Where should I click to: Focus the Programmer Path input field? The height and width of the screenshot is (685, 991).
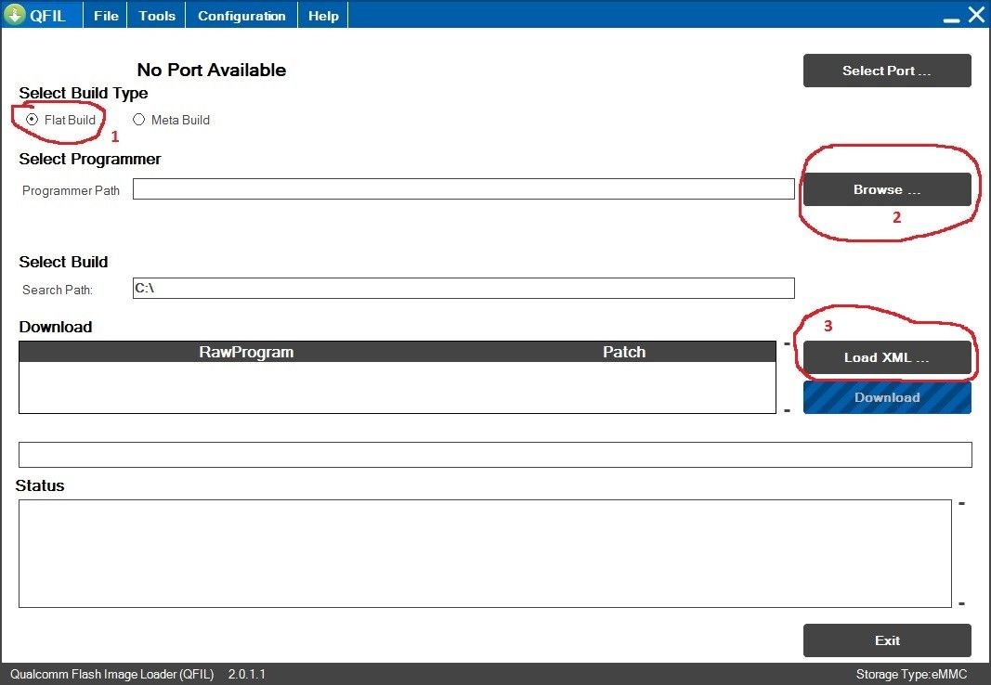pos(463,188)
